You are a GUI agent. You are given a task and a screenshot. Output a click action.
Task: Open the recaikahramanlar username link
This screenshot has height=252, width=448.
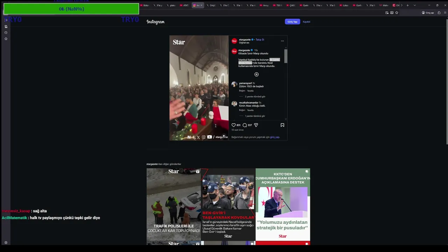point(248,103)
